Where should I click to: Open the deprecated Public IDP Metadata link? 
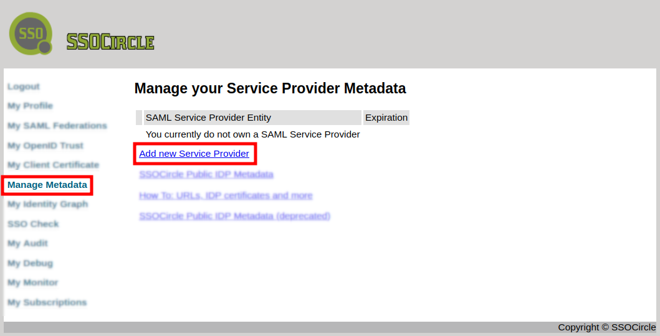(234, 216)
